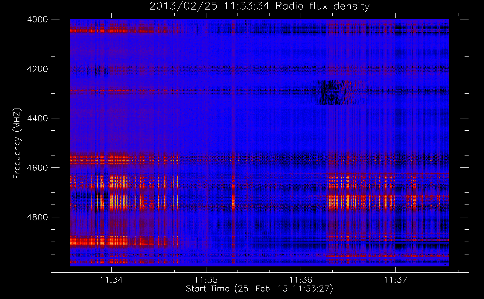Click the plot title 'Radio flux density'
This screenshot has height=299, width=484.
click(322, 6)
